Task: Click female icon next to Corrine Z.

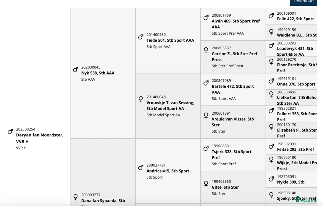Action: tap(206, 50)
